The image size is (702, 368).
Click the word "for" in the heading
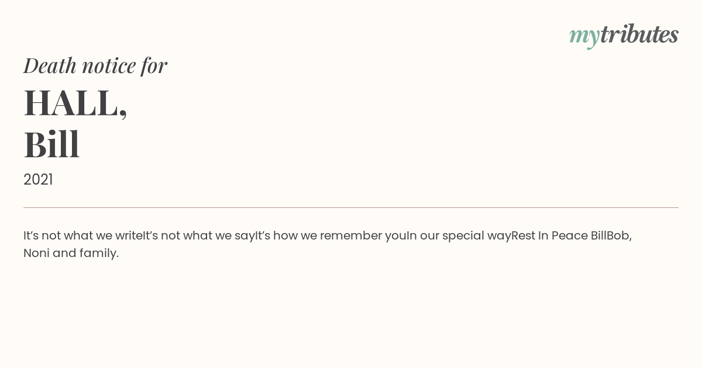tap(154, 65)
